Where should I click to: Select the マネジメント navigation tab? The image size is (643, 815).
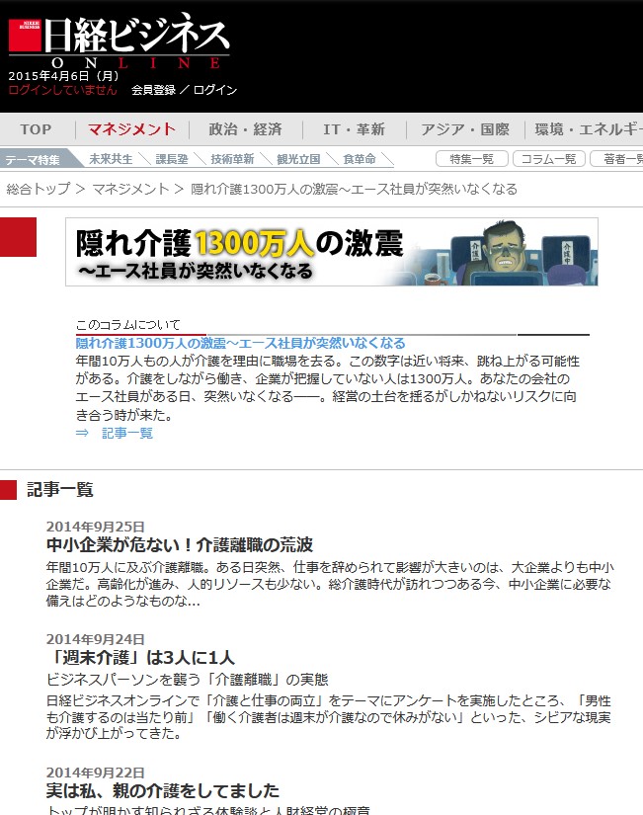[x=131, y=129]
